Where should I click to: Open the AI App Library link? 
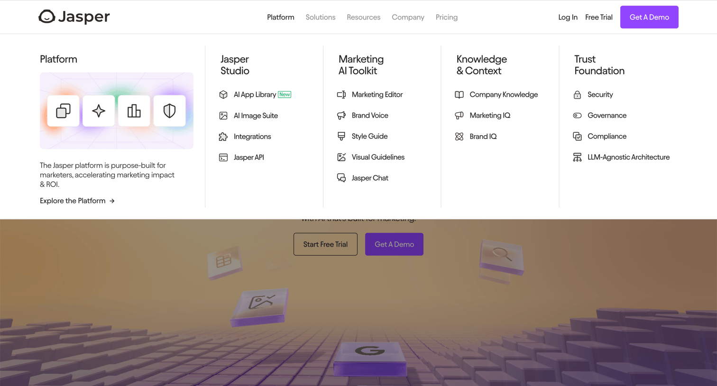pos(255,94)
